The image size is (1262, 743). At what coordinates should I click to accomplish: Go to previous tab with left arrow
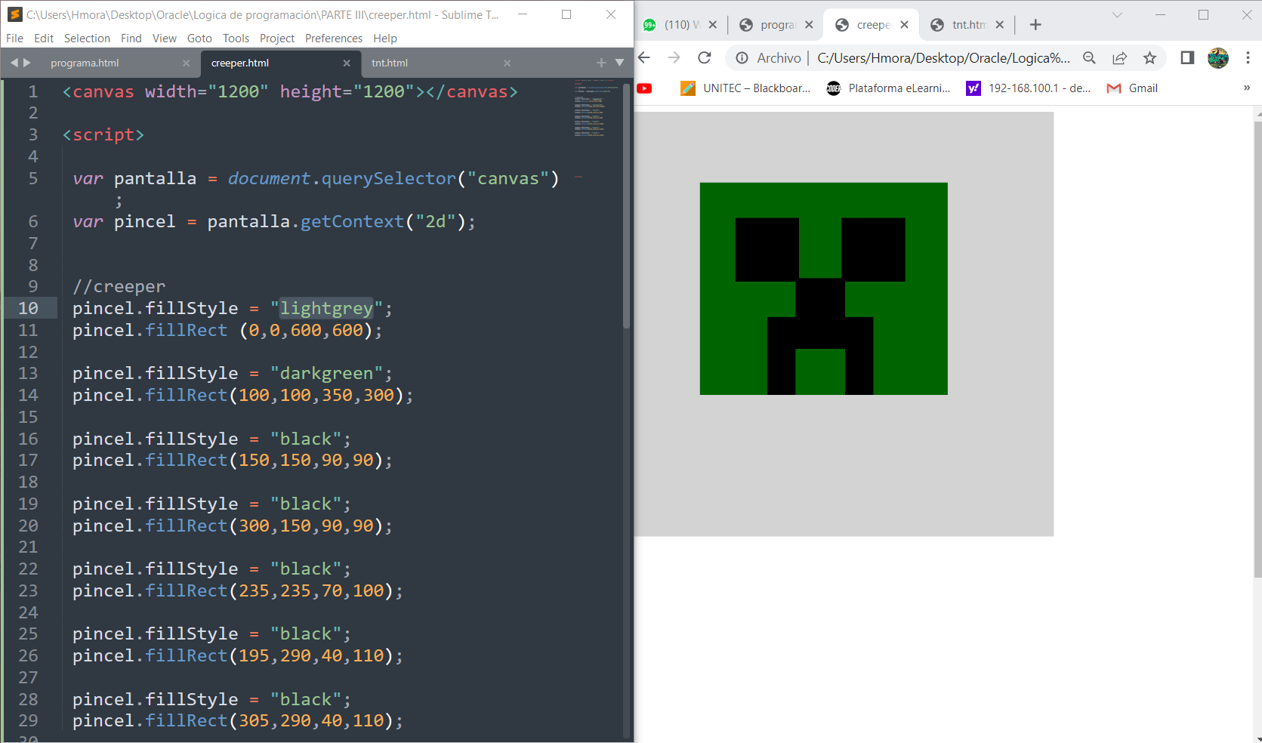click(x=14, y=63)
